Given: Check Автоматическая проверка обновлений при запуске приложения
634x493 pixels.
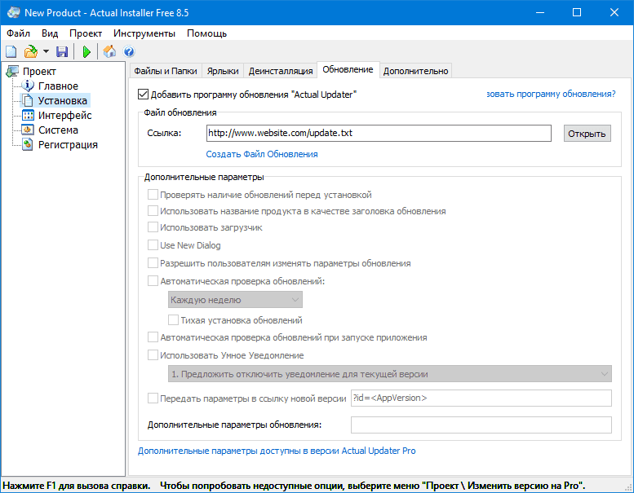Looking at the screenshot, I should click(153, 337).
